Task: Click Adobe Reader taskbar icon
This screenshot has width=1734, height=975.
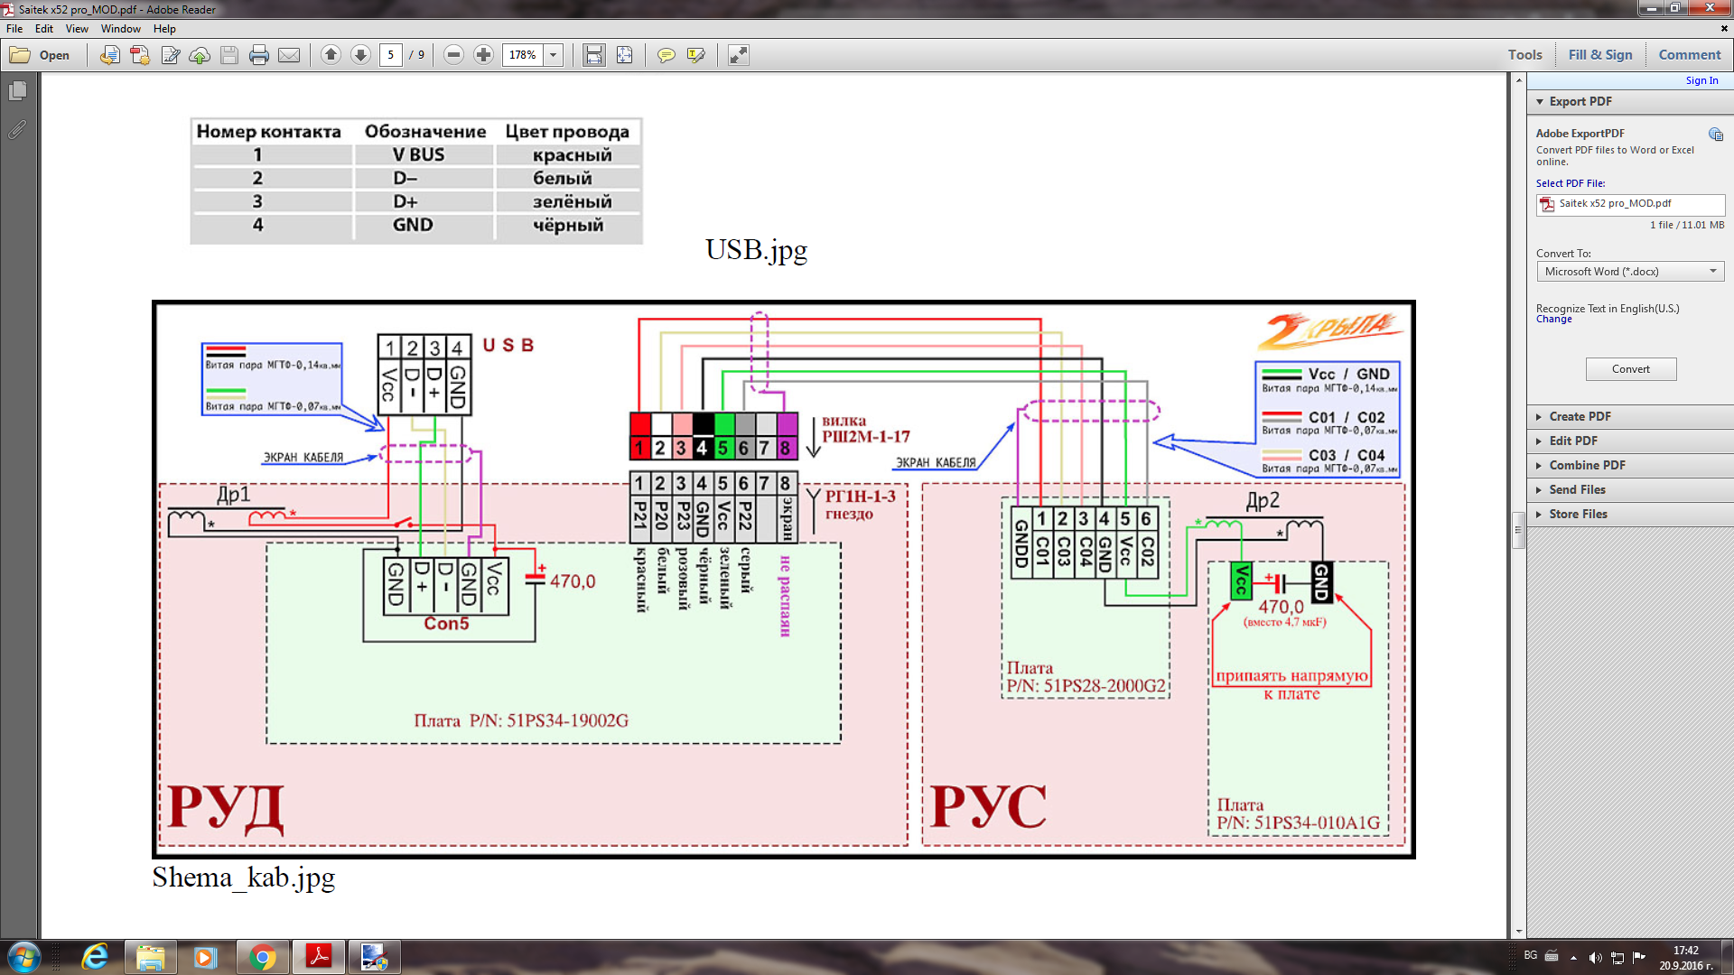Action: (319, 957)
